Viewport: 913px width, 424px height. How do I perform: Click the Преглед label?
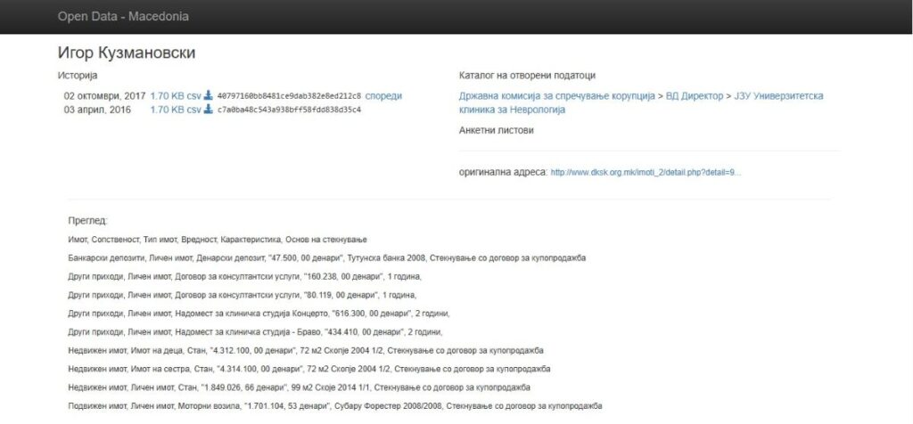(87, 220)
